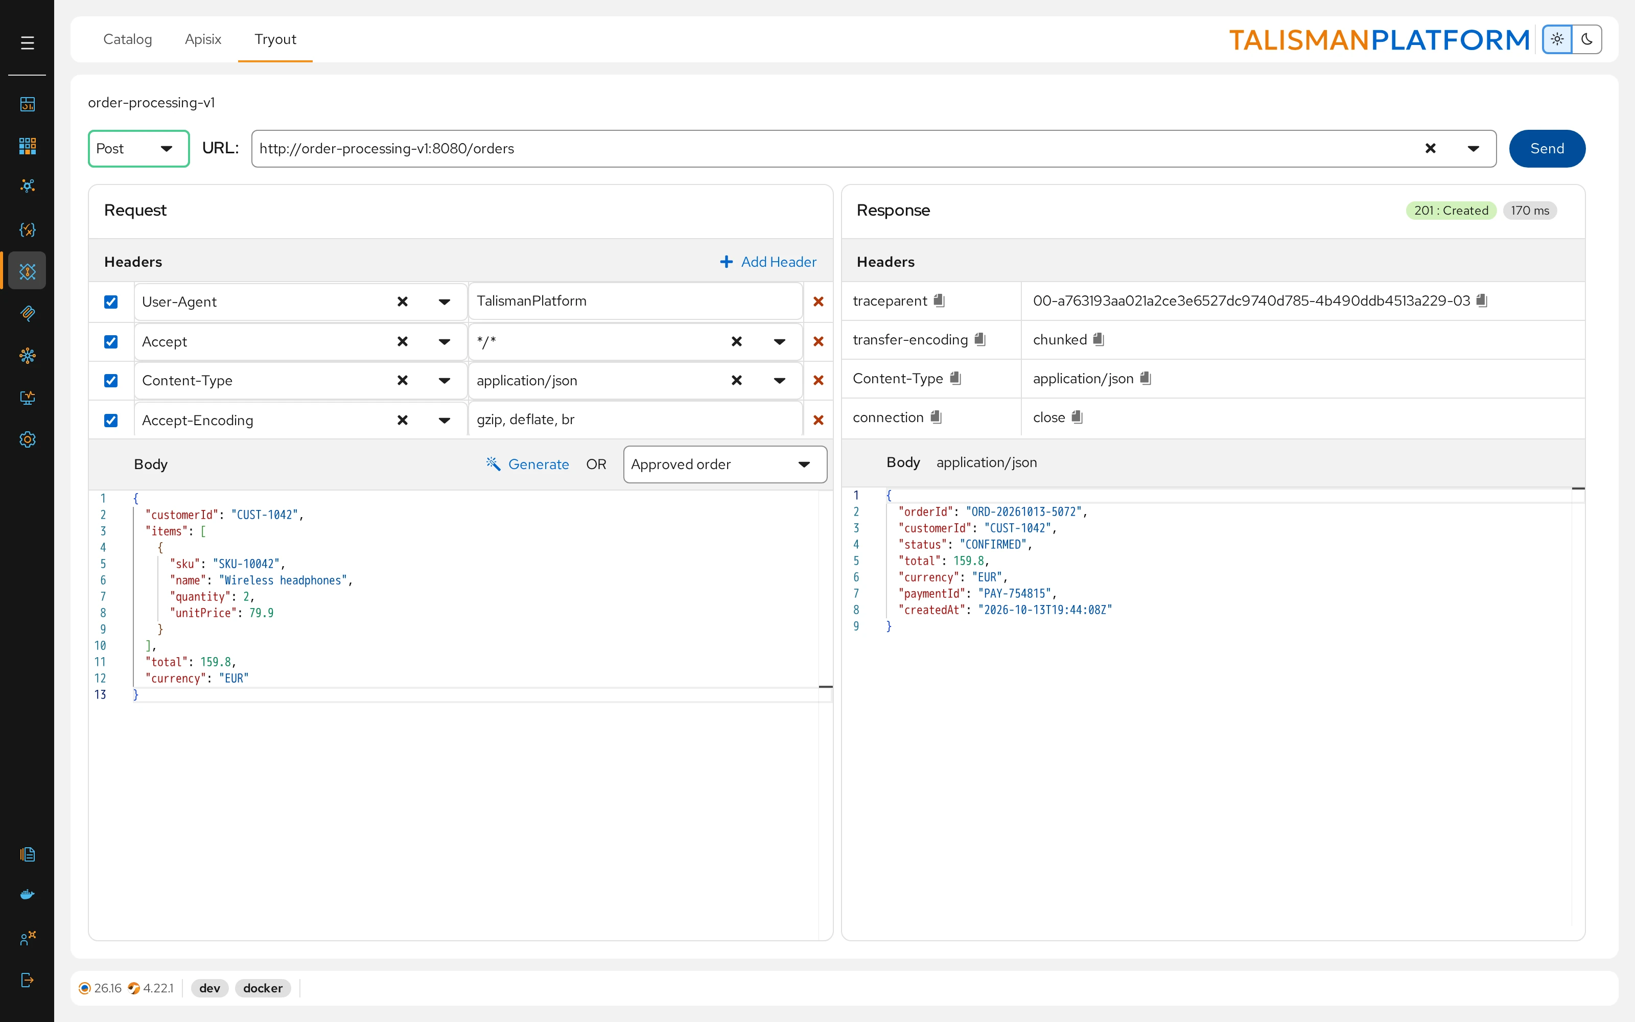This screenshot has height=1022, width=1635.
Task: Open the Approved order example dropdown
Action: (725, 464)
